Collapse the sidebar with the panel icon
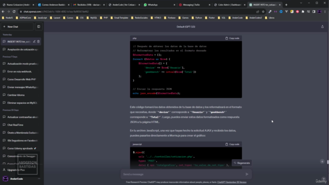Viewport: 329px width, 185px height. pos(39,27)
